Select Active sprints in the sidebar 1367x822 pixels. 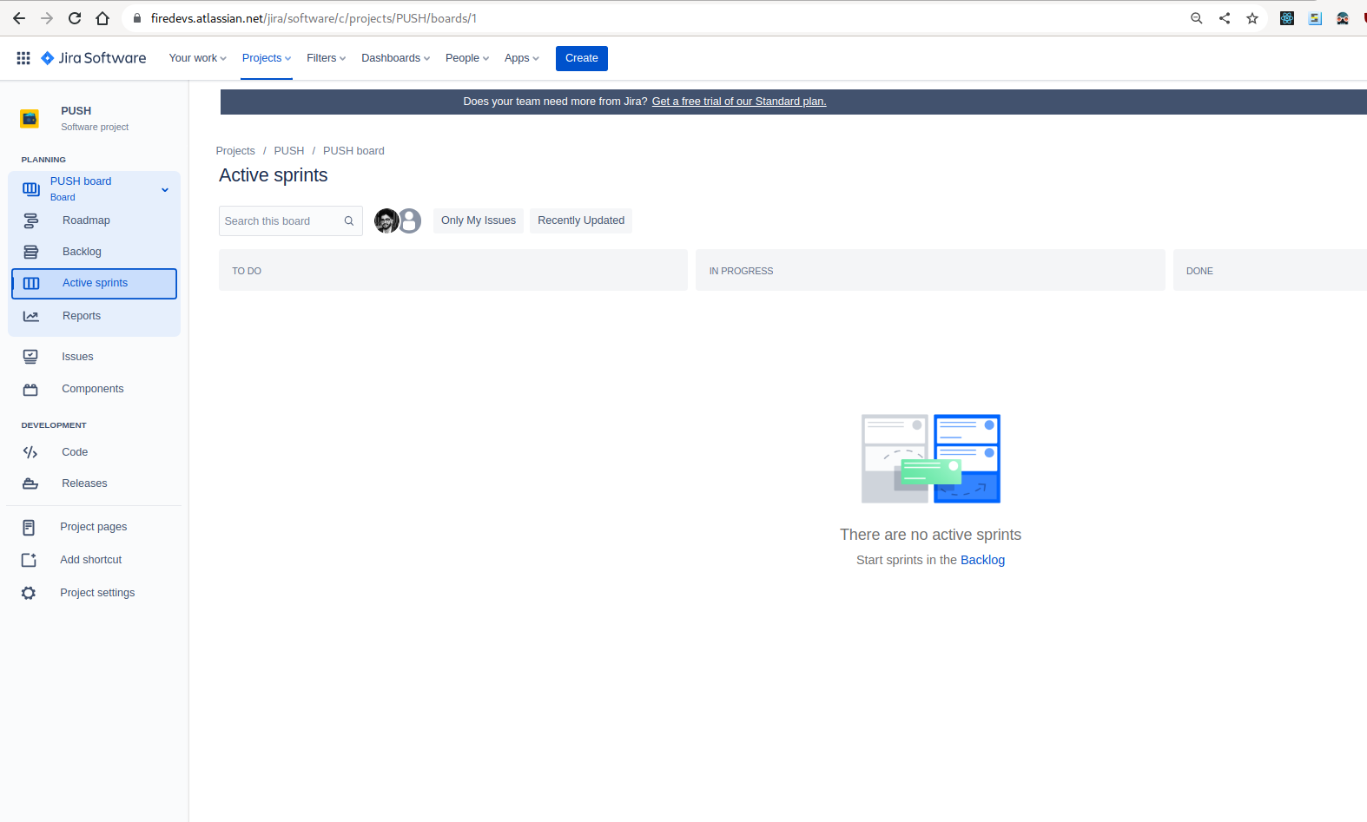(94, 284)
